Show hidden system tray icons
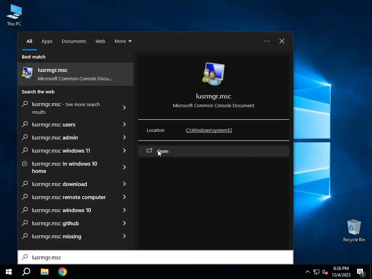This screenshot has width=372, height=279. (307, 272)
